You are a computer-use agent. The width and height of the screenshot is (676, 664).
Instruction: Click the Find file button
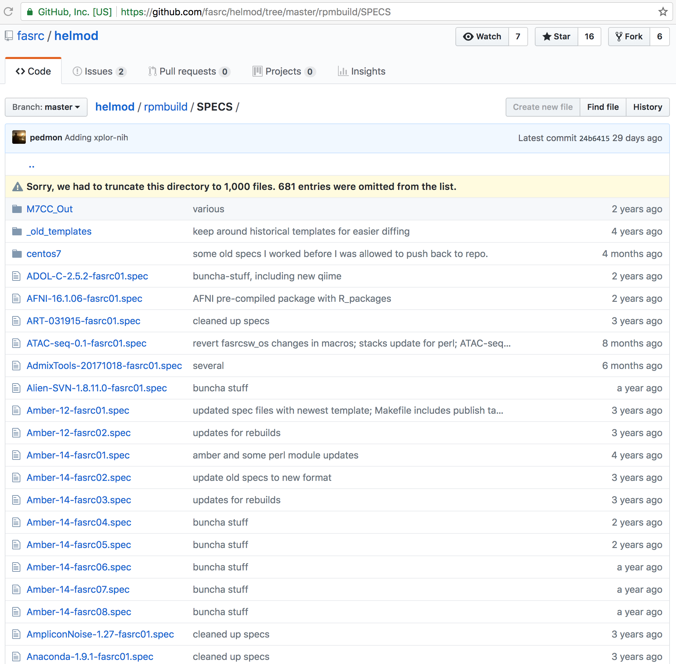point(603,107)
